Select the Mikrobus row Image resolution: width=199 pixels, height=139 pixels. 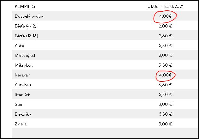[x=105, y=65]
